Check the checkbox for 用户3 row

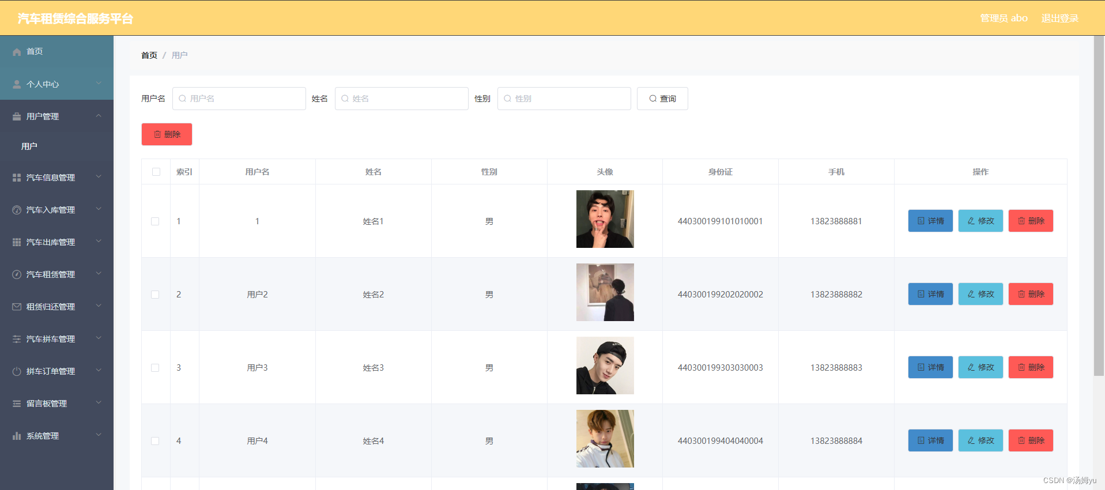(x=155, y=368)
